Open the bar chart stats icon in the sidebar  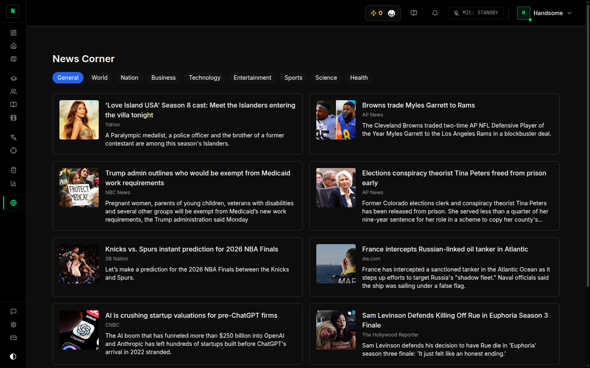click(14, 183)
